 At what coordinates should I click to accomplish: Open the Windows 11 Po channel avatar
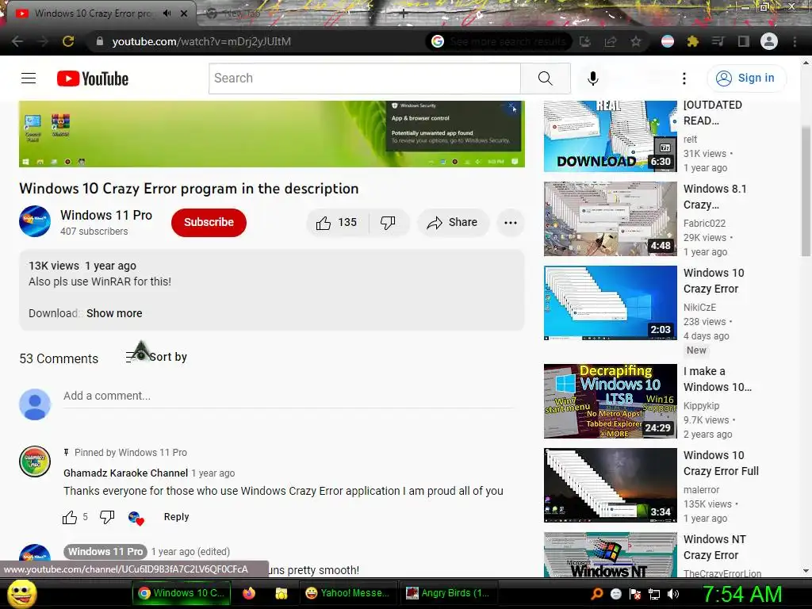coord(35,221)
